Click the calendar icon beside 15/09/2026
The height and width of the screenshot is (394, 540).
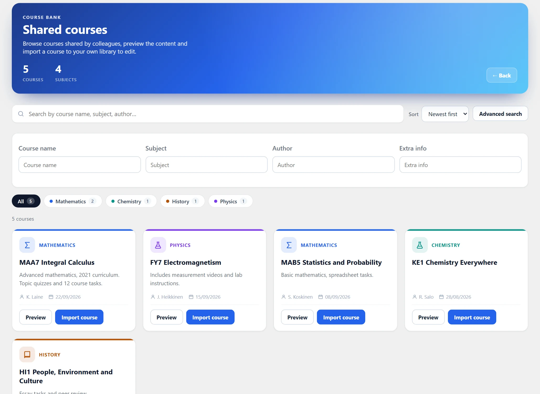(191, 297)
